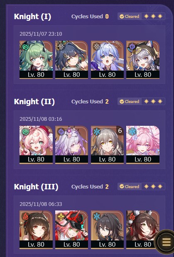This screenshot has height=257, width=174.
Task: Click the Cleared checkmark icon for Knight (II)
Action: 122,102
